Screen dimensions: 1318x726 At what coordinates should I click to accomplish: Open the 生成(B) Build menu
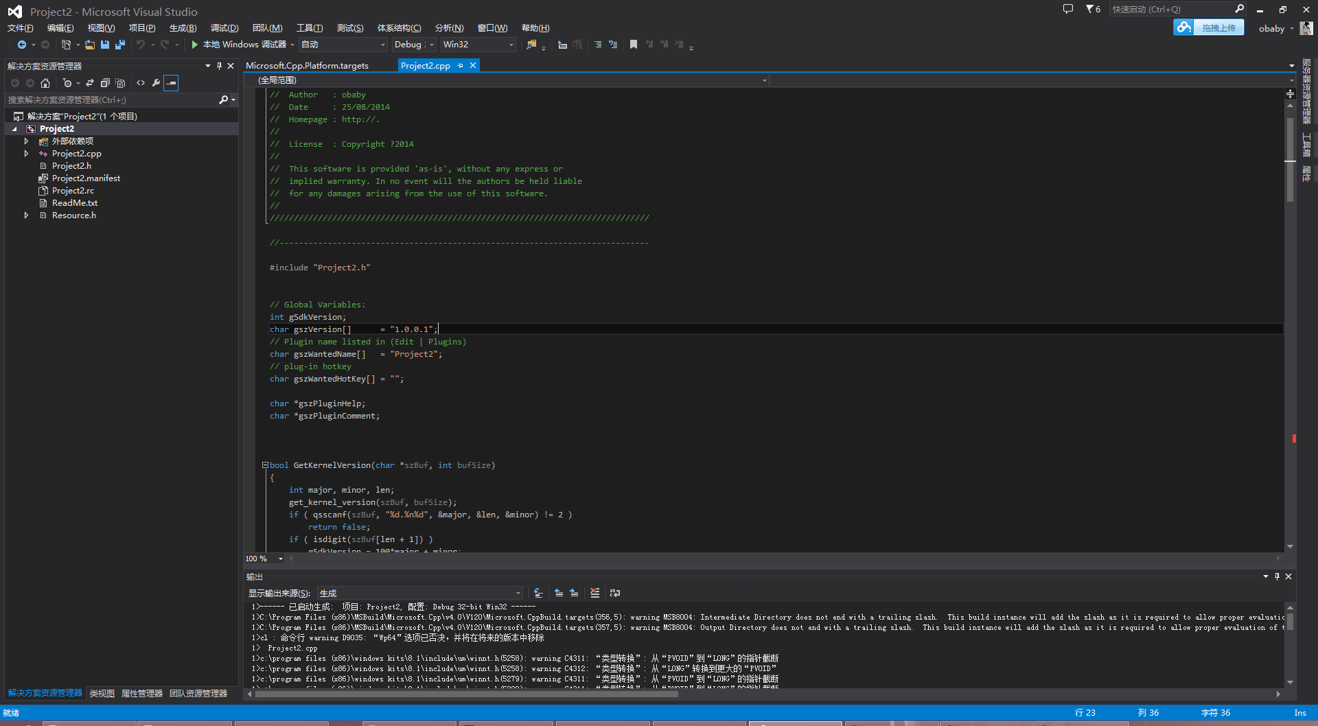[x=183, y=28]
